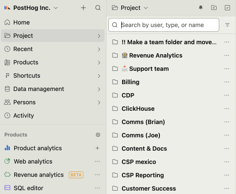Open search via the sidebar magnifier icon

(x=98, y=8)
